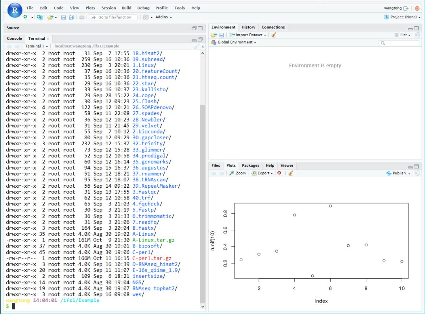Viewport: 425px width, 314px height.
Task: Click the refresh environment icon
Action: (x=418, y=35)
